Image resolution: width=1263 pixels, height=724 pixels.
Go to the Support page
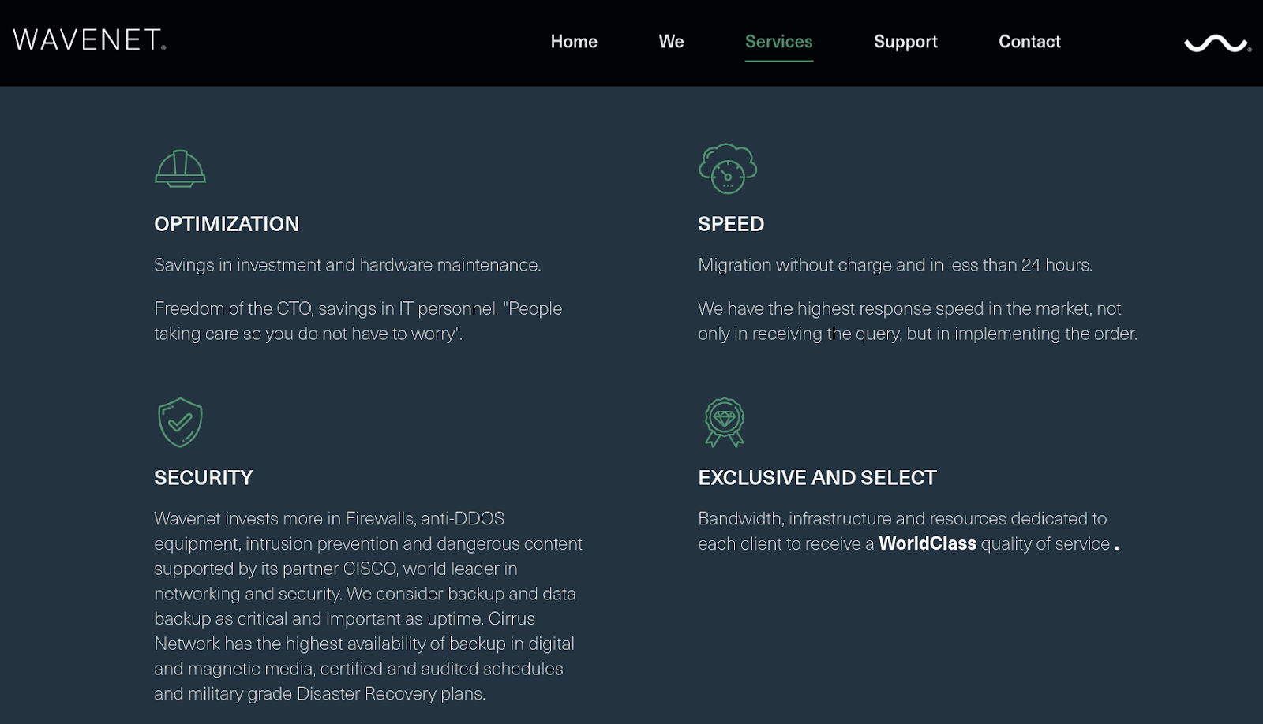pyautogui.click(x=905, y=42)
